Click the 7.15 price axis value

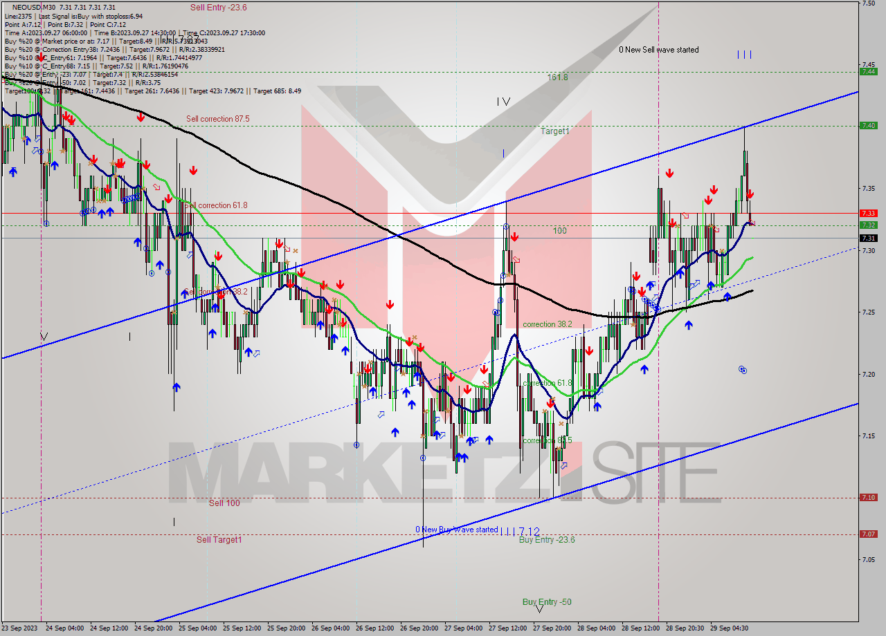coord(869,436)
